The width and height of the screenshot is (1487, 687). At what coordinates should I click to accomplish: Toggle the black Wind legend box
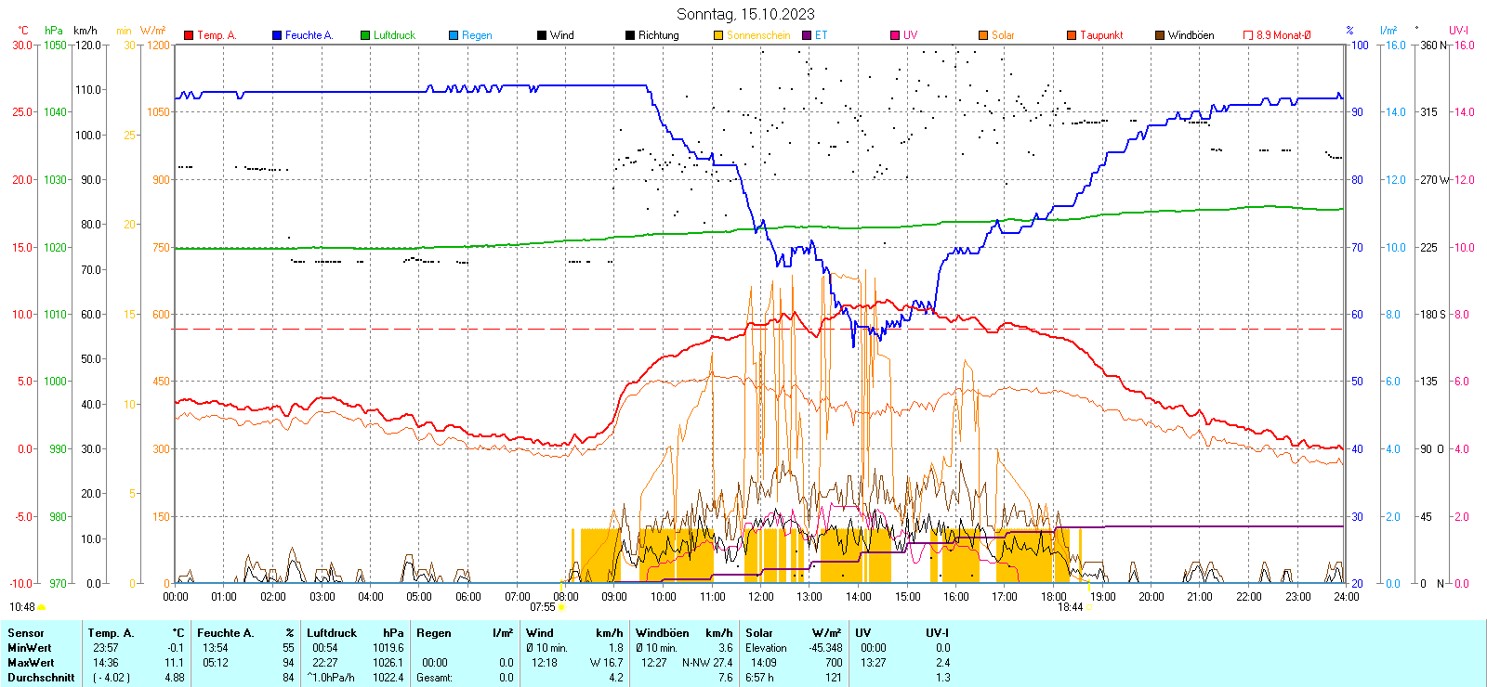(x=542, y=35)
